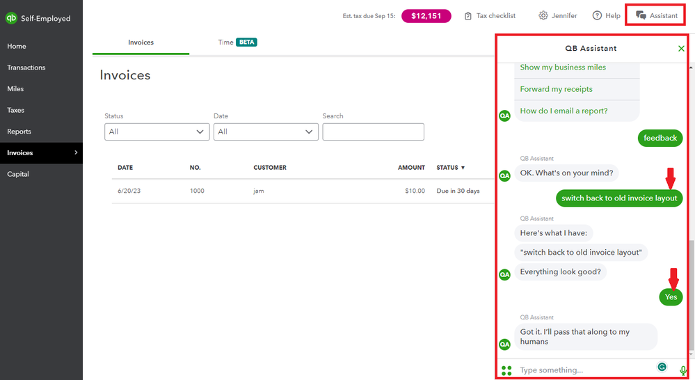Switch to the Time BETA tab
Screen dimensions: 695x380
pyautogui.click(x=237, y=42)
